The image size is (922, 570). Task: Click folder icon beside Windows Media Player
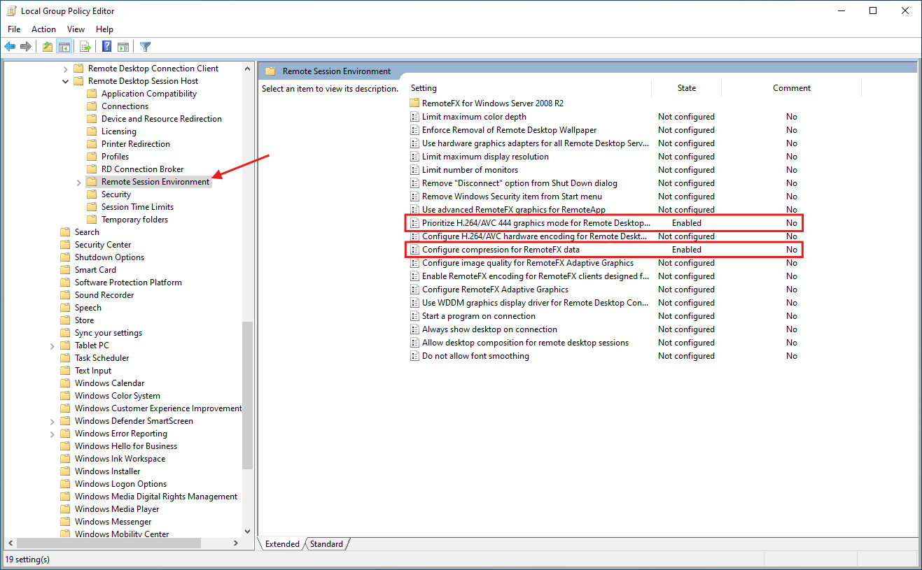pos(65,509)
